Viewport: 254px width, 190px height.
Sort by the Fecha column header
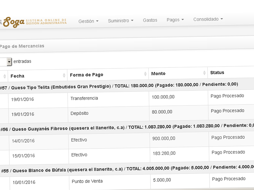click(17, 76)
